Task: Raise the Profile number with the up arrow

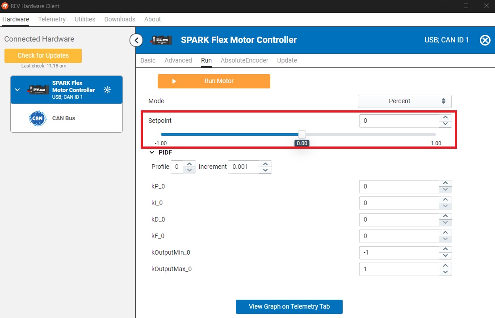Action: [x=190, y=164]
